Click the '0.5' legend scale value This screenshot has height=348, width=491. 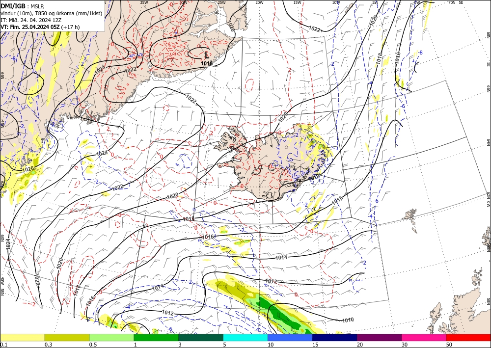[x=93, y=345]
